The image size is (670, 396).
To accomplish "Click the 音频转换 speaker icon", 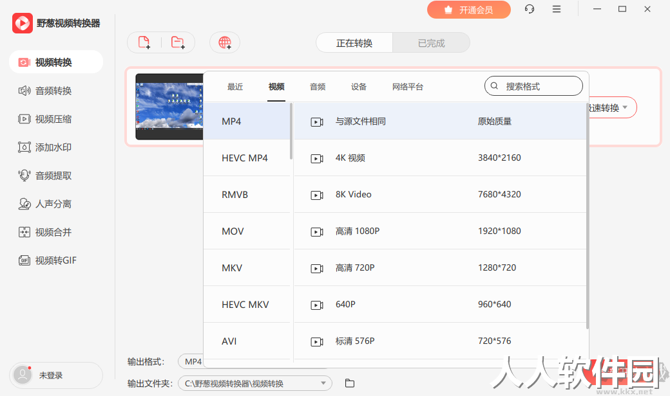I will tap(24, 91).
